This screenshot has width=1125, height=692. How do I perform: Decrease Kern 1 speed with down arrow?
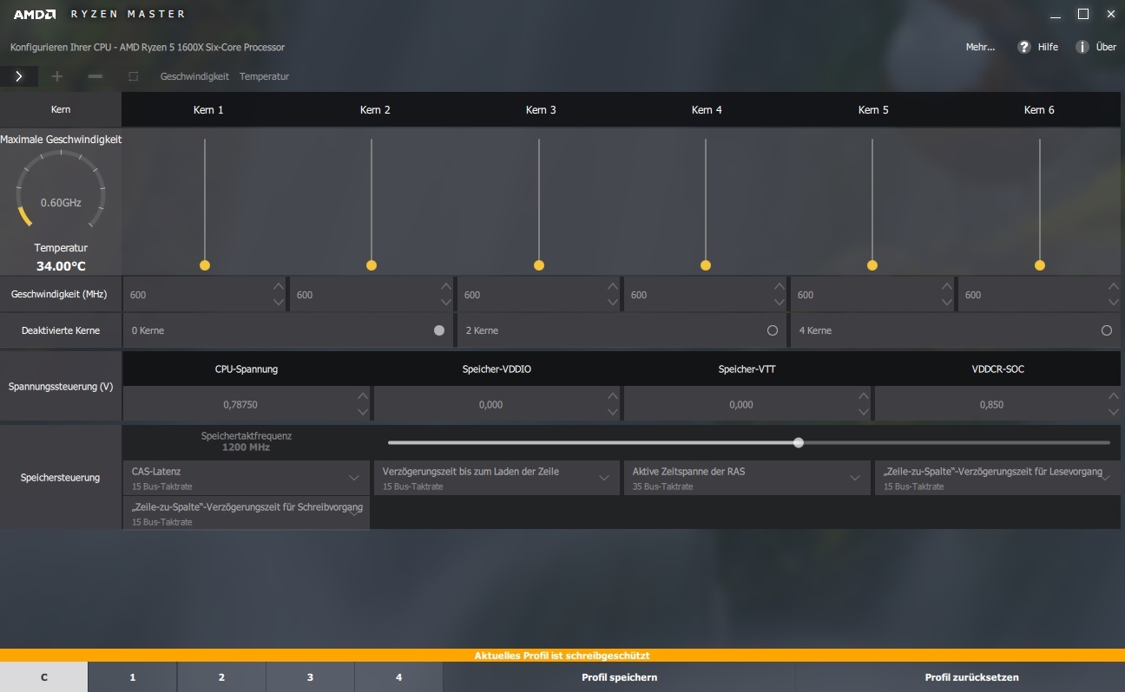(278, 302)
